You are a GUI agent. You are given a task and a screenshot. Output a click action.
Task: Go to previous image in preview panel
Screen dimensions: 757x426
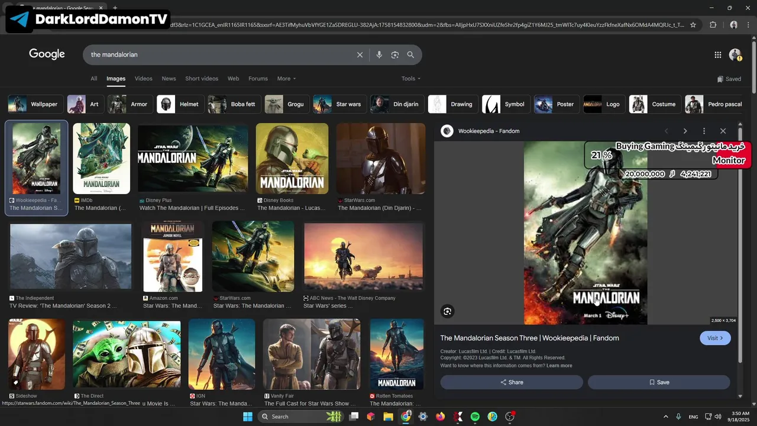(x=666, y=131)
